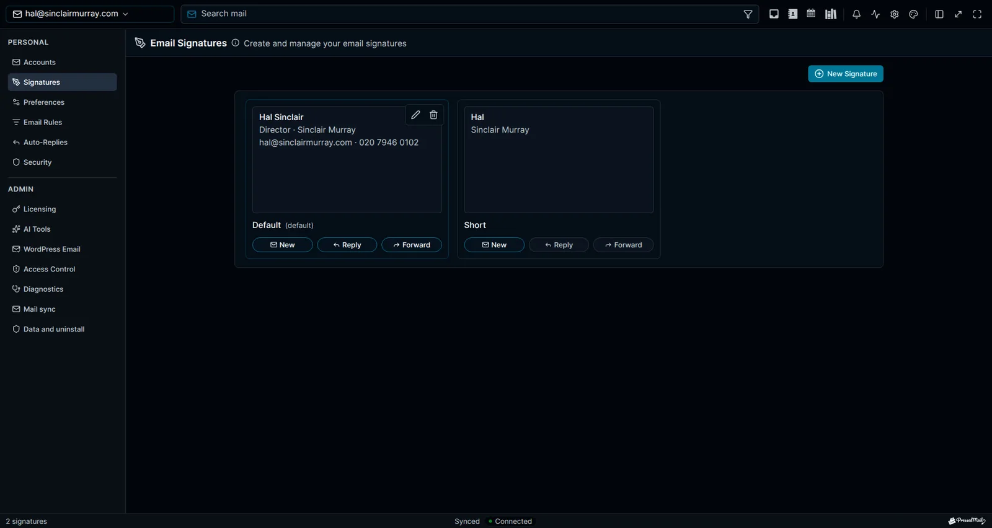Image resolution: width=992 pixels, height=528 pixels.
Task: Enter fullscreen with the corner-brackets icon
Action: point(977,14)
